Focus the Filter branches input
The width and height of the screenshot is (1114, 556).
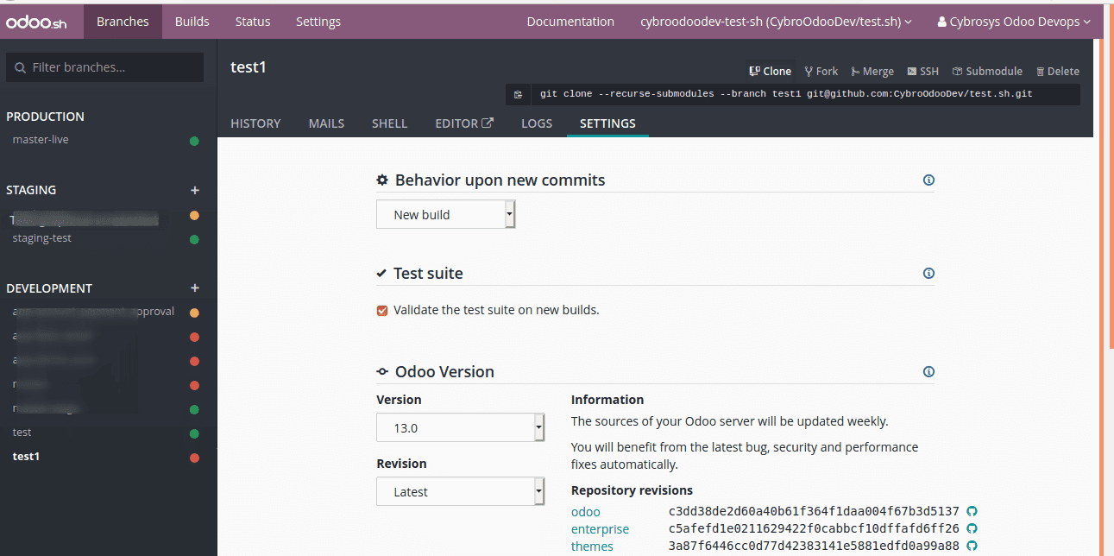[x=105, y=67]
